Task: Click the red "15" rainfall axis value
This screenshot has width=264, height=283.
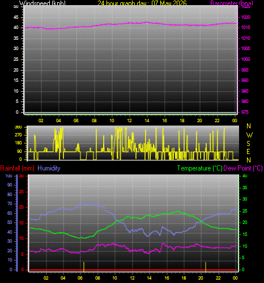Action: [22, 223]
